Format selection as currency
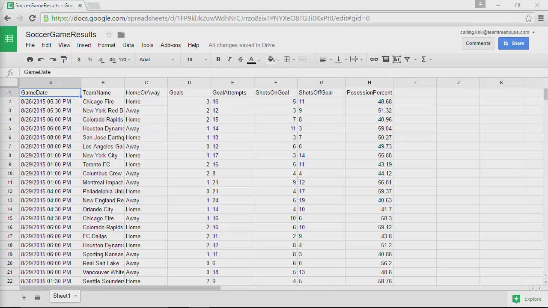Screen dimensions: 548x308 tap(79, 59)
